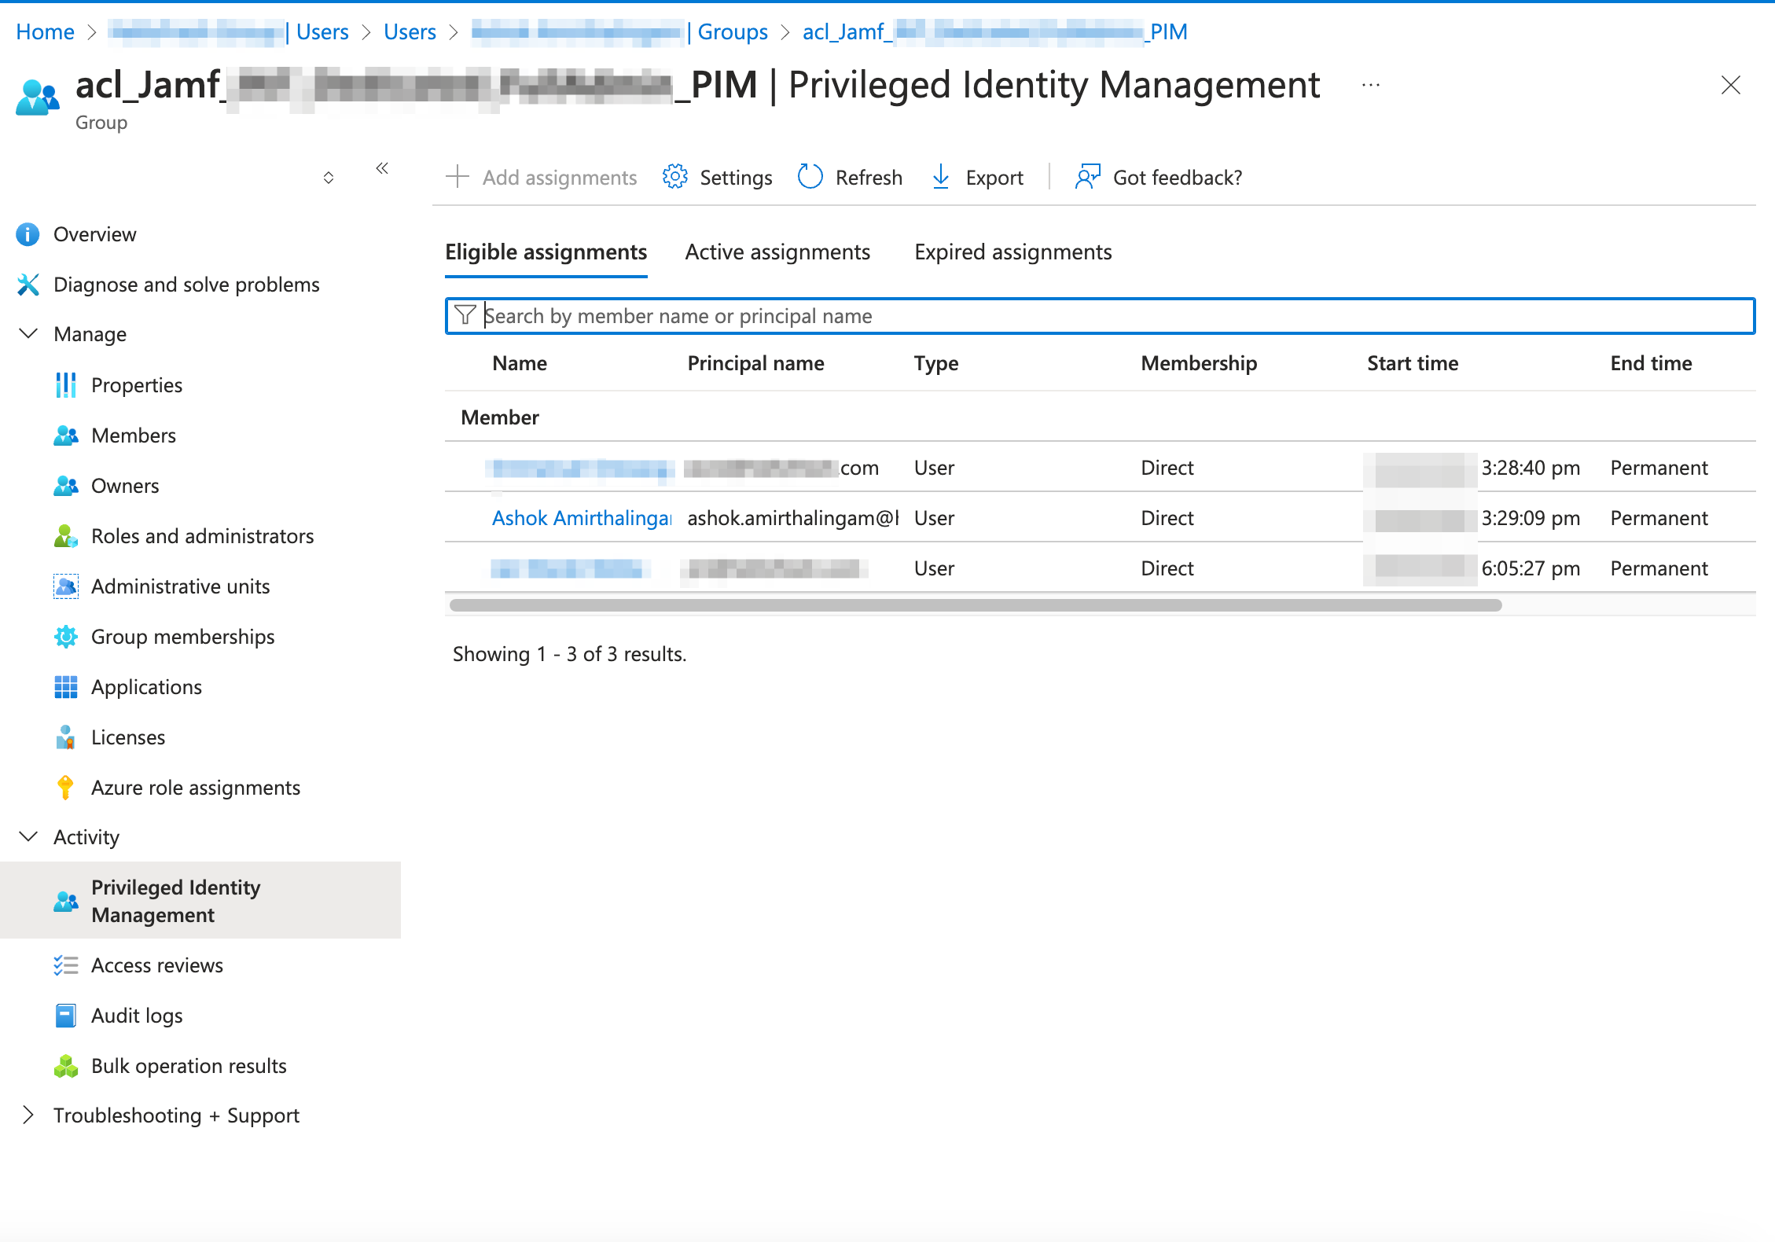Click the Refresh circular arrow icon

point(810,177)
